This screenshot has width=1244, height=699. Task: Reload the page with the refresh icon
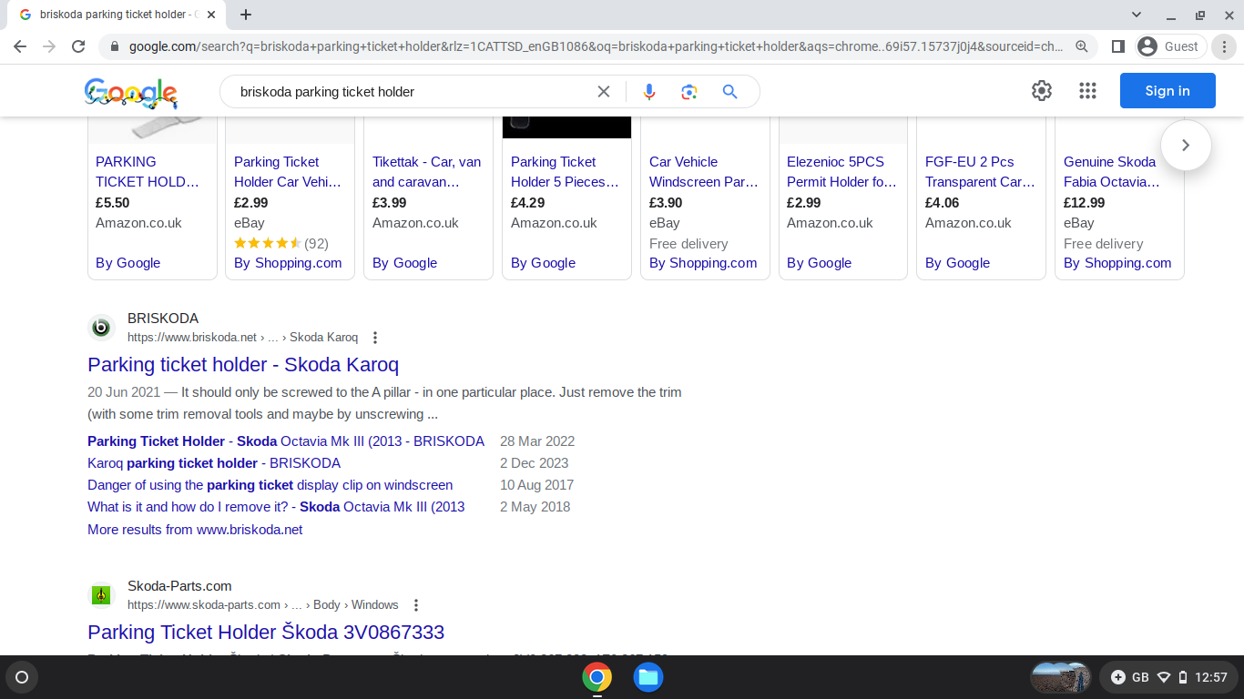click(78, 46)
